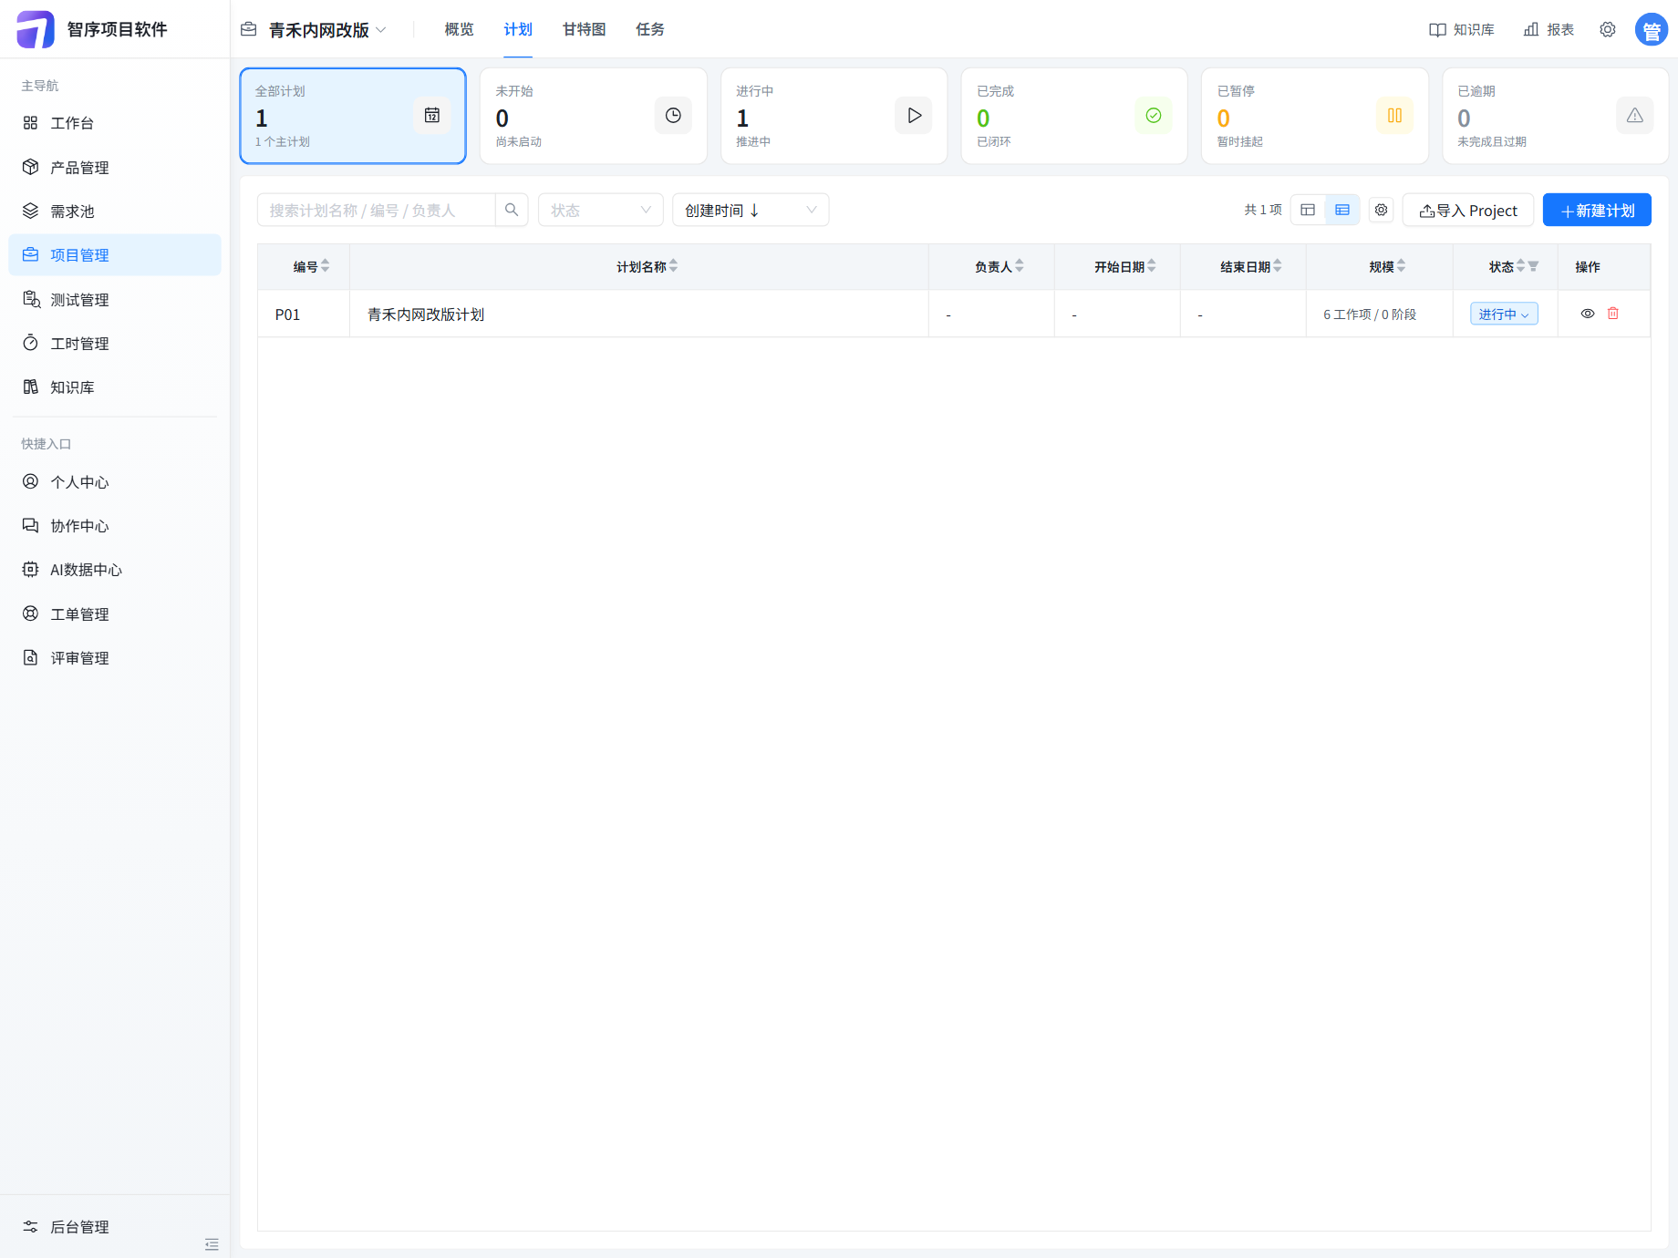Open the user avatar in top right
The height and width of the screenshot is (1258, 1678).
click(x=1652, y=29)
